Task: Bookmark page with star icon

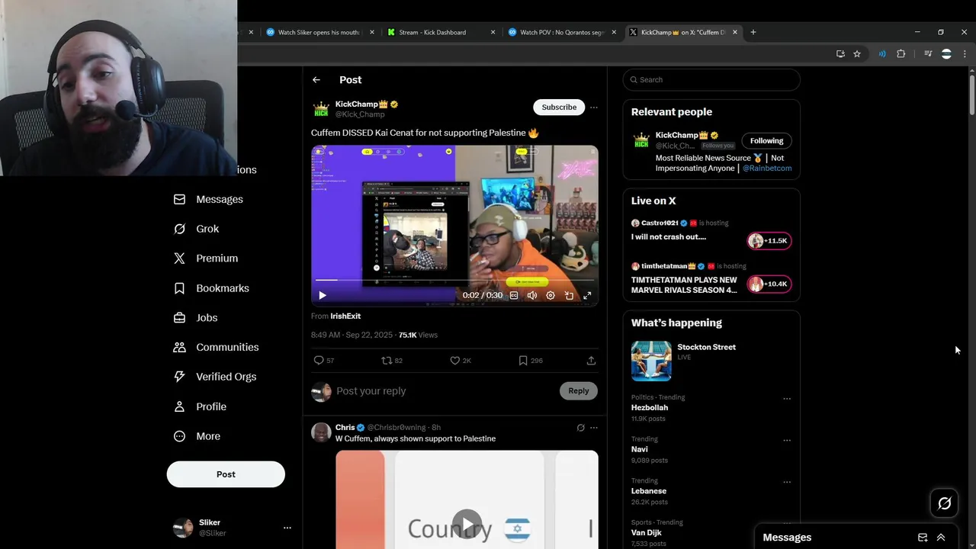Action: point(857,53)
